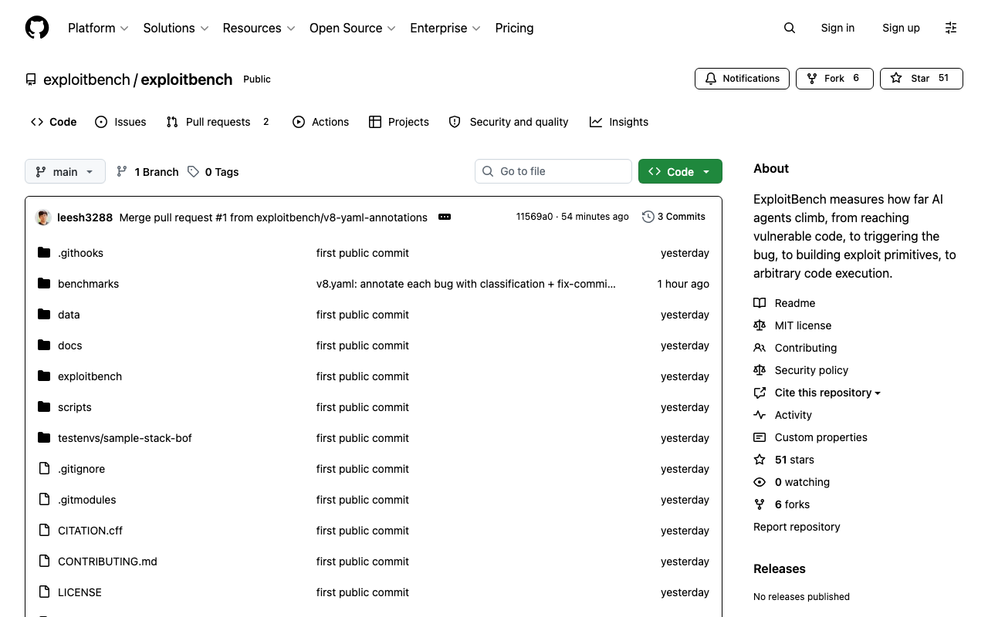
Task: Open the data folder
Action: tap(69, 315)
